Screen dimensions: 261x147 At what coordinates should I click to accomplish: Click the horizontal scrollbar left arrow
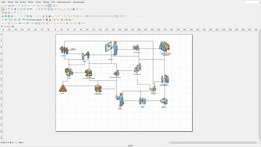(x=169, y=143)
